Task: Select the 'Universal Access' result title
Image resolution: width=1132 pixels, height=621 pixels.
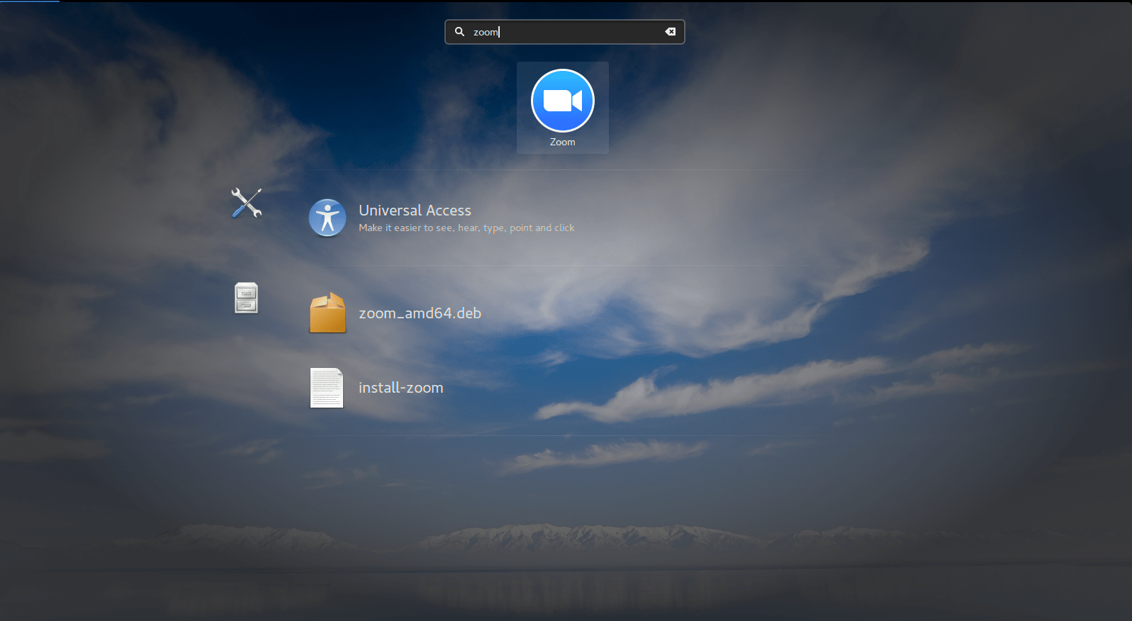Action: (415, 211)
